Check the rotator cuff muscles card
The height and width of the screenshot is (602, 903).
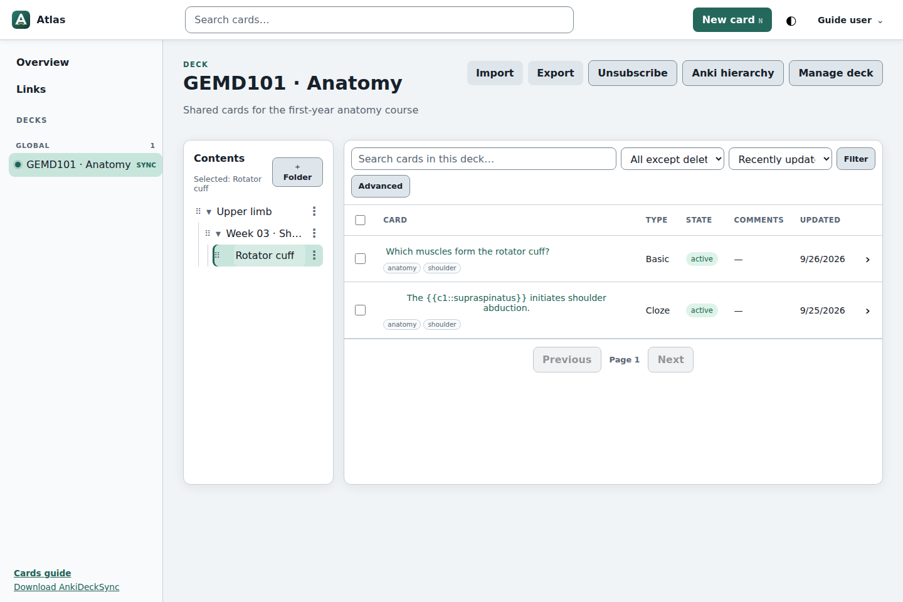coord(360,259)
